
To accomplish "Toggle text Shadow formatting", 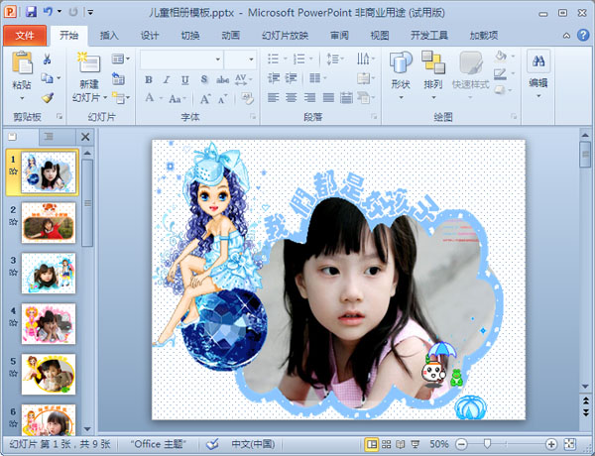I will coord(204,79).
